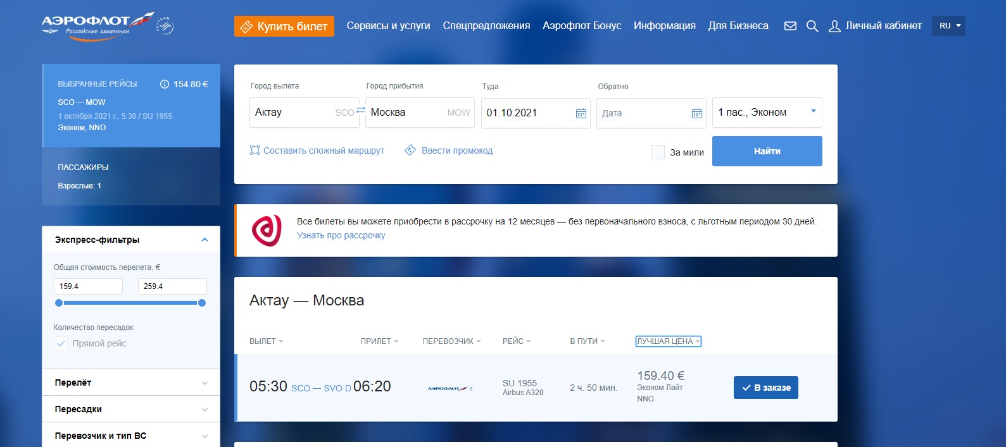
Task: Open calendar icon for return date
Action: tap(696, 113)
